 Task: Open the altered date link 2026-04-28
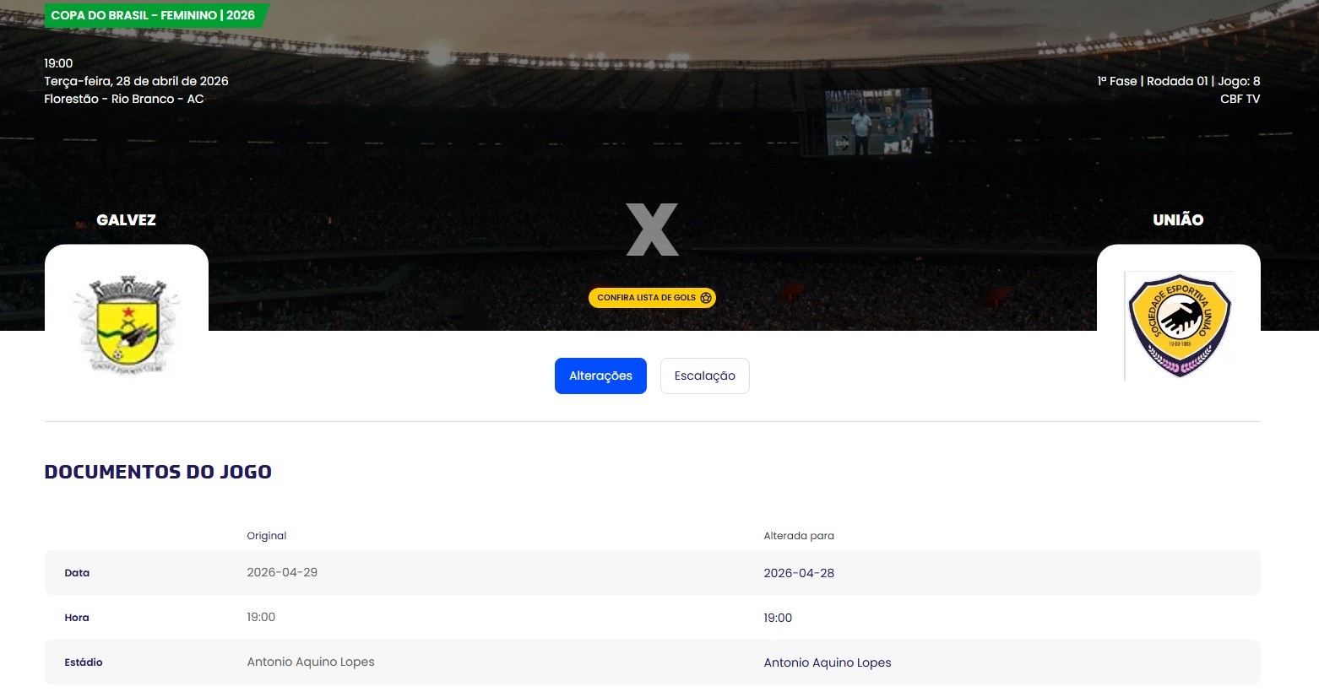[x=798, y=572]
